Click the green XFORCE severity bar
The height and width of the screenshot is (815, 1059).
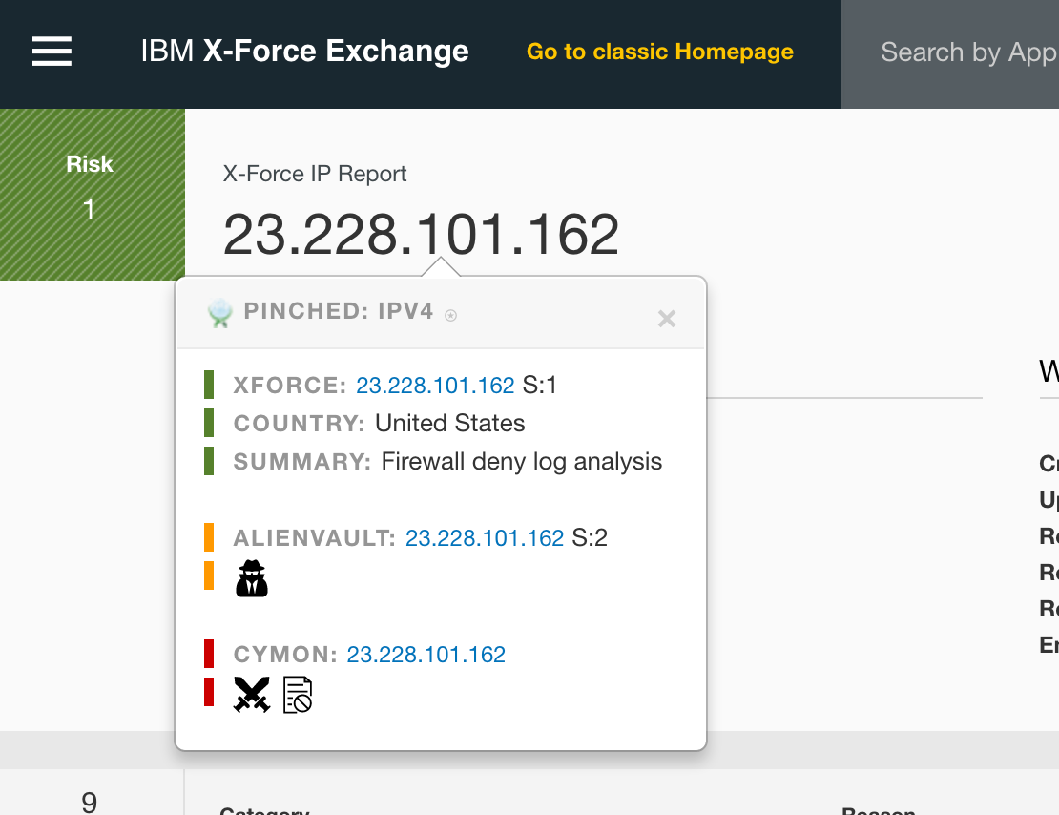(209, 385)
